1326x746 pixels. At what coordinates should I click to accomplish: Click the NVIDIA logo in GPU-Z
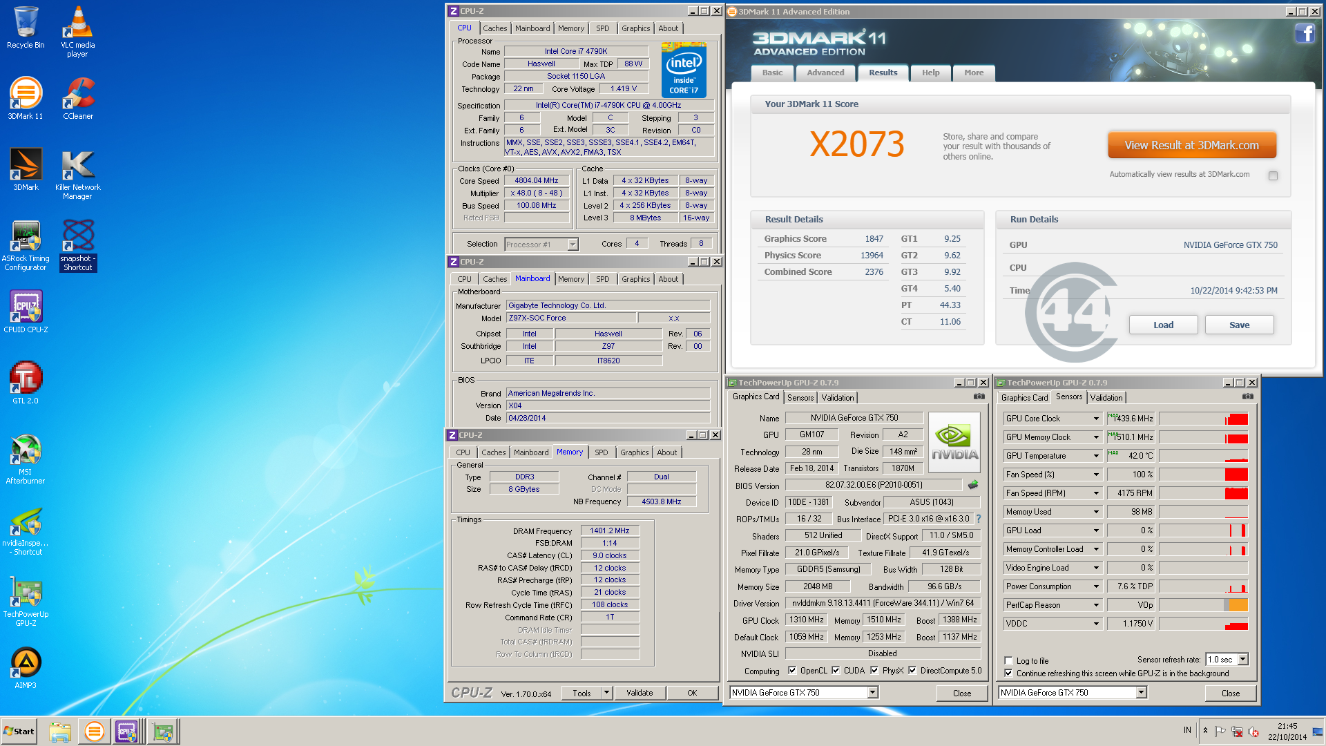point(954,442)
